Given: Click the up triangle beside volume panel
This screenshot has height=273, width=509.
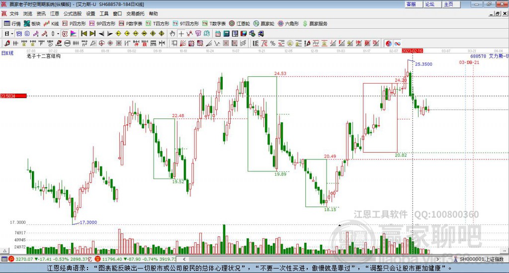Looking at the screenshot, I should [4, 251].
